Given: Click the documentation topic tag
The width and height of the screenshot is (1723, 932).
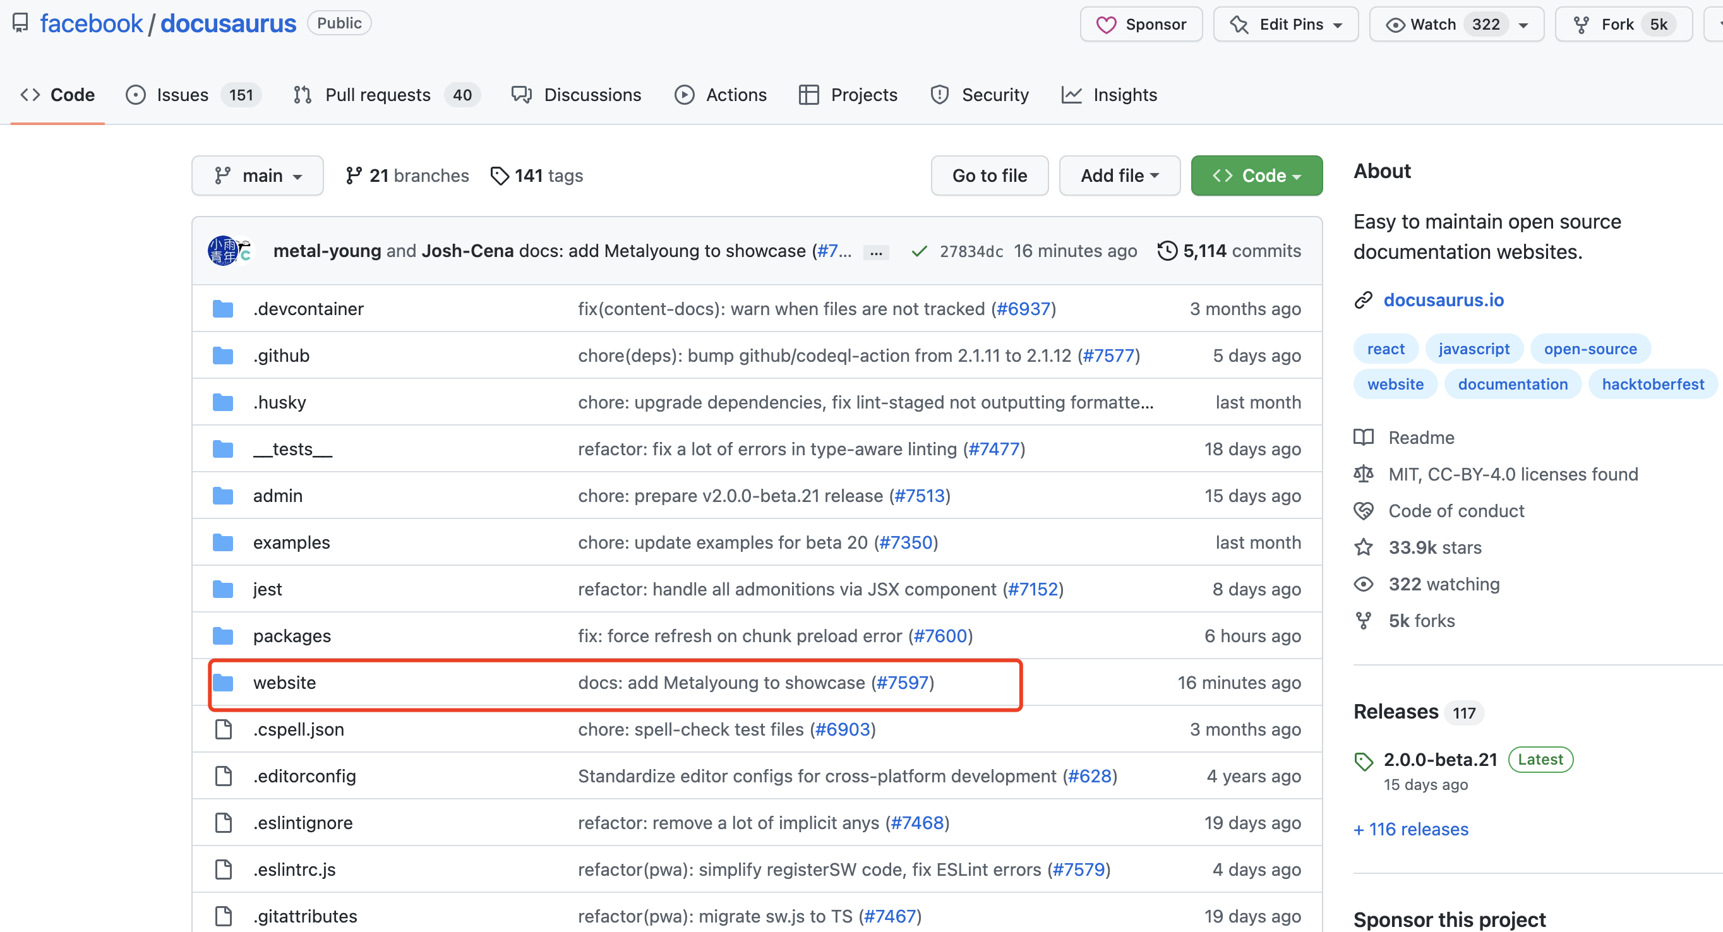Looking at the screenshot, I should click(x=1512, y=385).
